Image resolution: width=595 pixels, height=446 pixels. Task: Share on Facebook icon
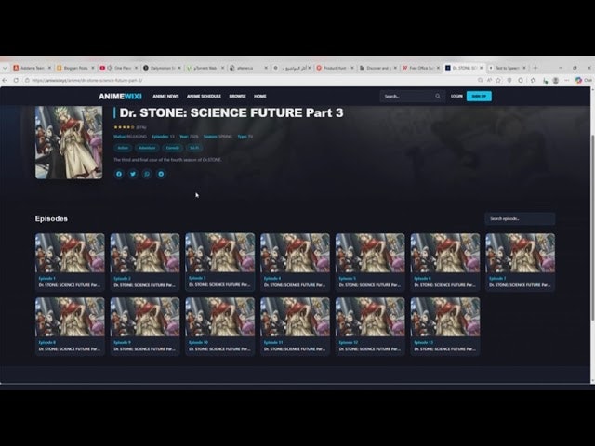click(119, 174)
